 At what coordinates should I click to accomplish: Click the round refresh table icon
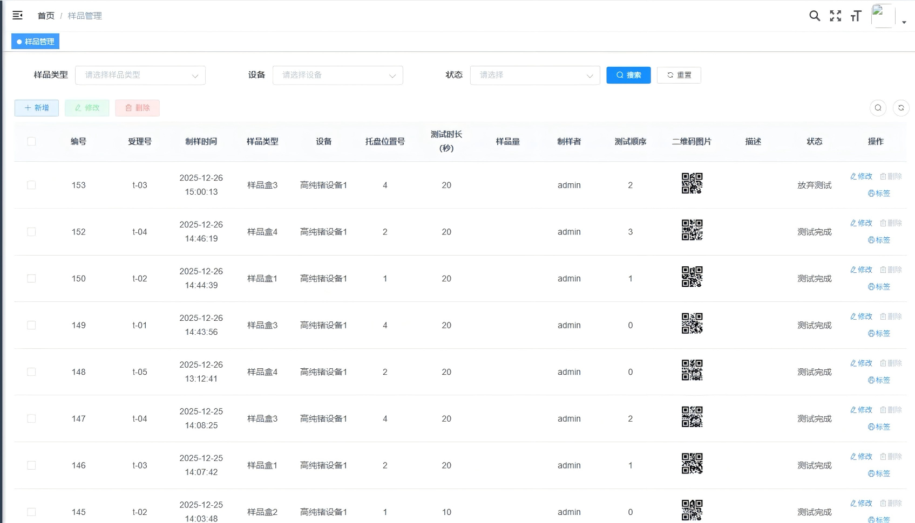pyautogui.click(x=900, y=108)
